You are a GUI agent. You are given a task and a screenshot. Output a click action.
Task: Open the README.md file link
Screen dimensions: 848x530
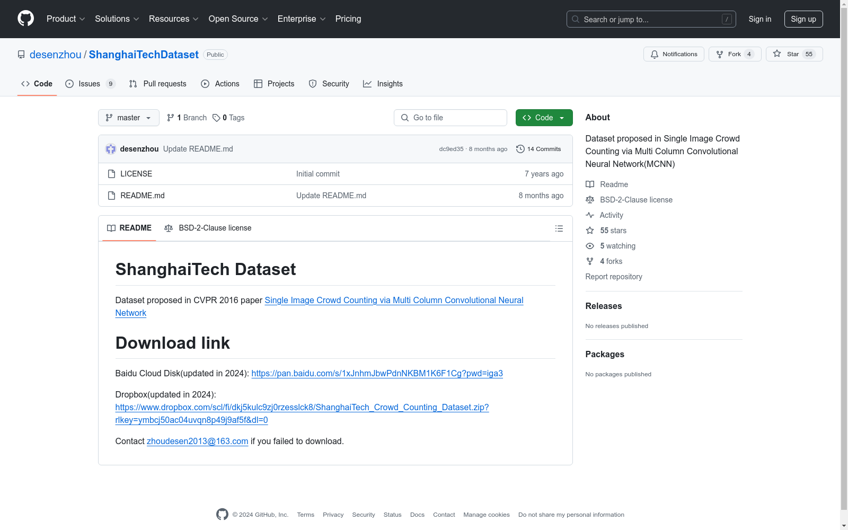click(x=143, y=196)
